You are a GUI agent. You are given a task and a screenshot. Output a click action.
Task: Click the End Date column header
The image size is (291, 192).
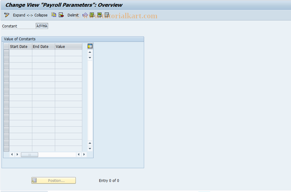pos(44,46)
